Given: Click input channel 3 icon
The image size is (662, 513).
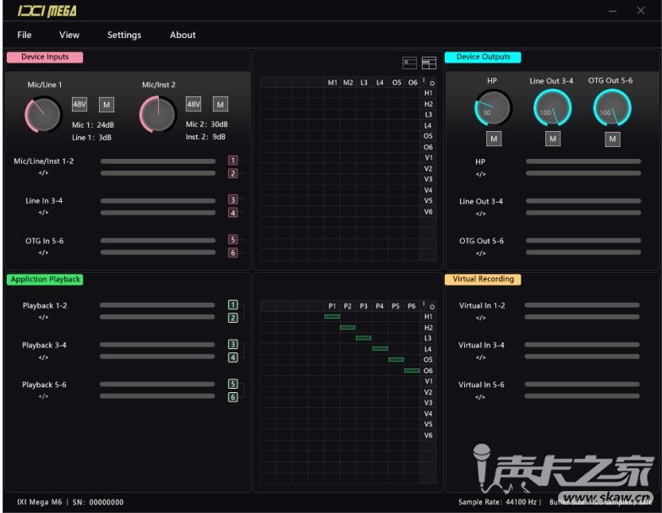Looking at the screenshot, I should tap(233, 199).
